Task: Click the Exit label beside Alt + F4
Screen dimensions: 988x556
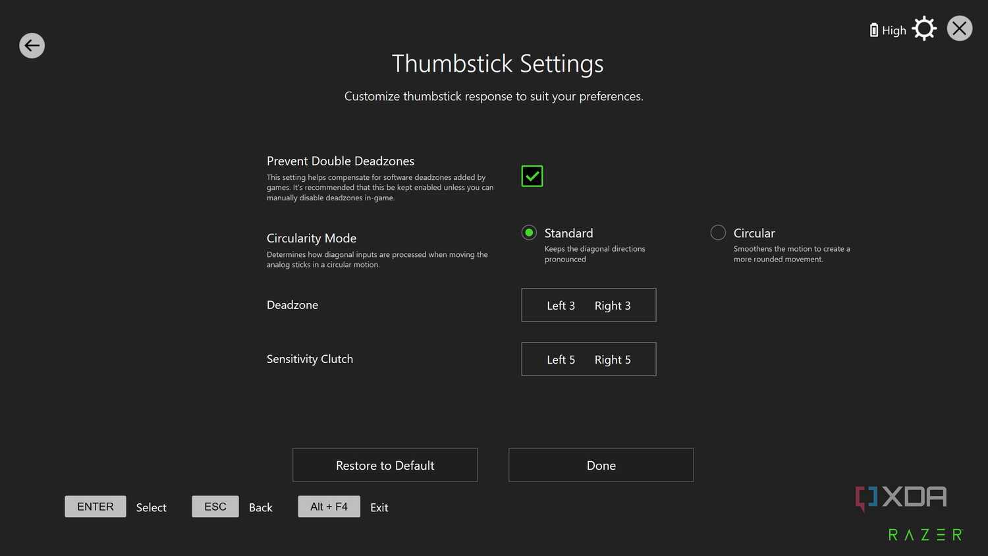Action: click(x=379, y=507)
